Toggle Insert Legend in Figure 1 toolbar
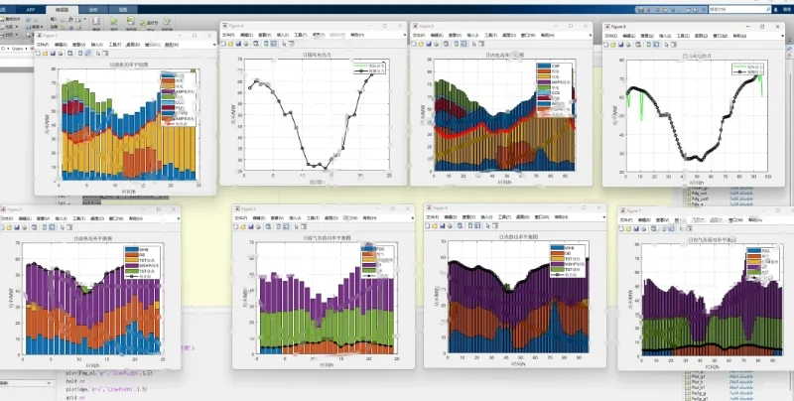The height and width of the screenshot is (401, 794). (88, 54)
